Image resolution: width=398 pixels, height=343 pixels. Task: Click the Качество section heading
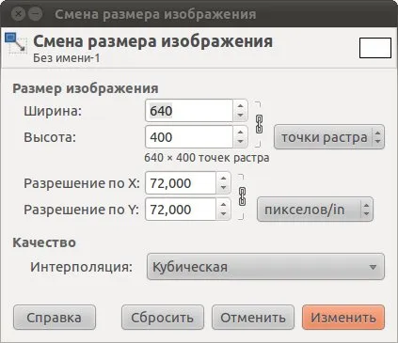pos(44,242)
